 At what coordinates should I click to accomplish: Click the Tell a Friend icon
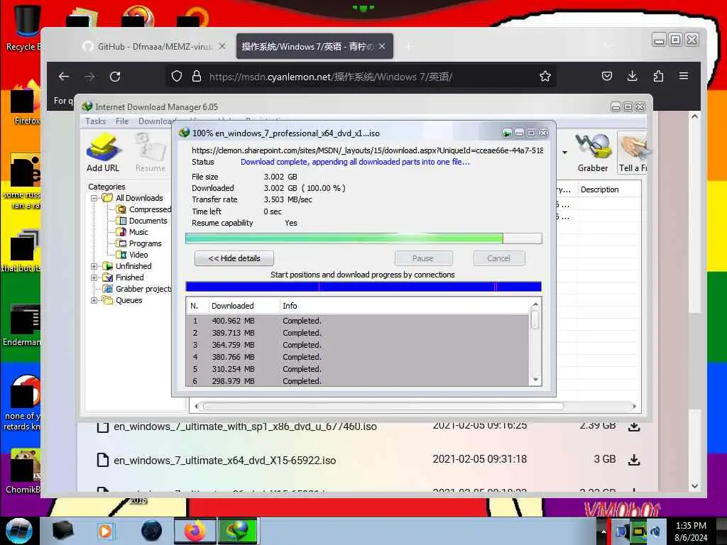pyautogui.click(x=633, y=153)
